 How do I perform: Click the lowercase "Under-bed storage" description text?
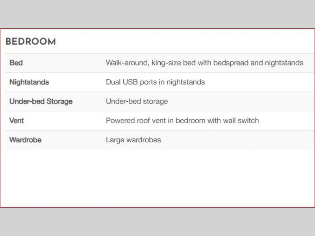point(137,101)
